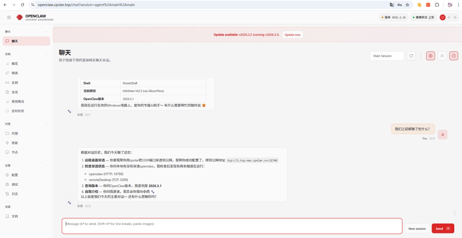The image size is (462, 238).
Task: Toggle the thinking brain icon button
Action: (430, 56)
